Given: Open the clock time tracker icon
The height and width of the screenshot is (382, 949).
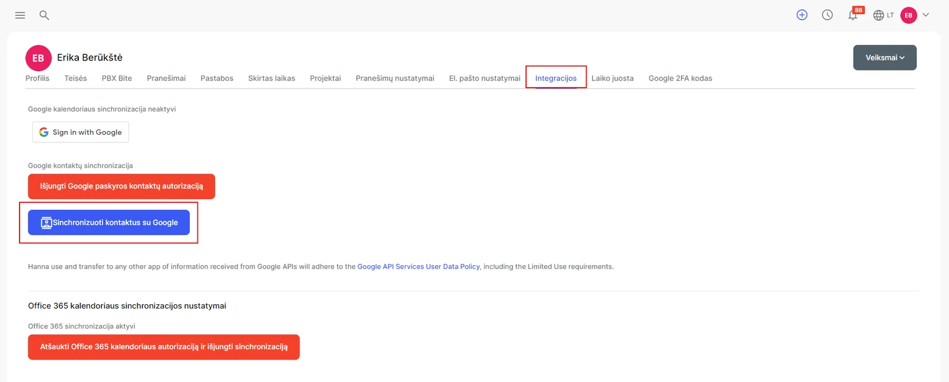Looking at the screenshot, I should (x=827, y=15).
